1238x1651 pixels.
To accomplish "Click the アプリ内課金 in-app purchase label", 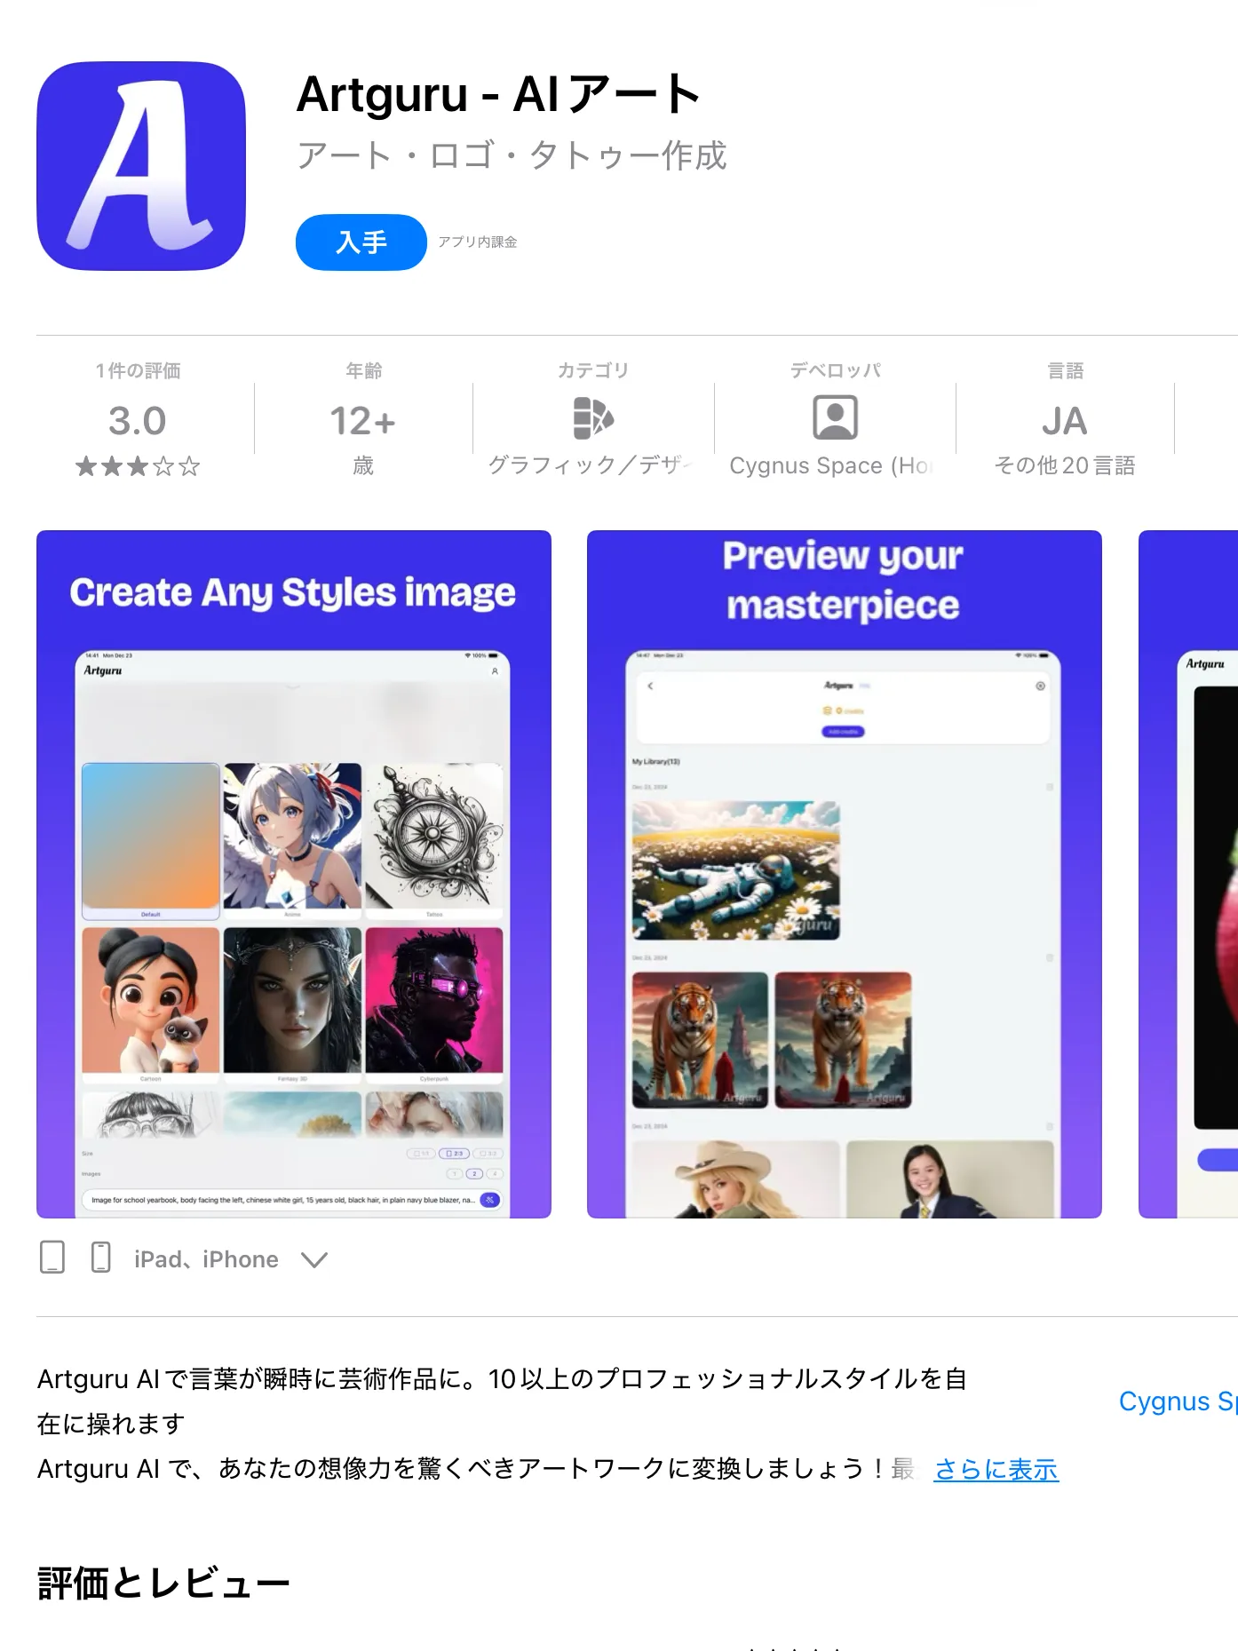I will tap(478, 242).
